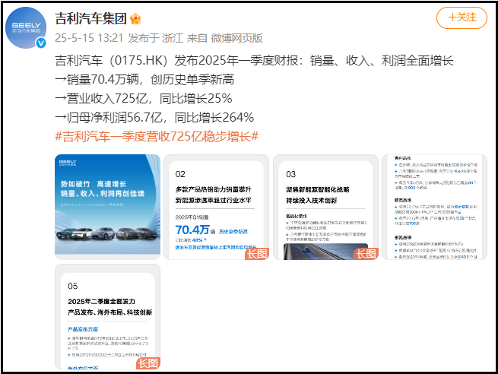Open the Geely profile avatar
The height and width of the screenshot is (374, 498).
pyautogui.click(x=26, y=27)
